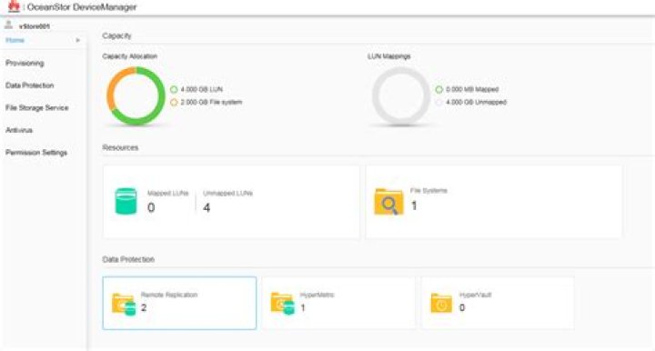Click the LUN Mappings donut chart
Image resolution: width=655 pixels, height=351 pixels.
click(401, 96)
